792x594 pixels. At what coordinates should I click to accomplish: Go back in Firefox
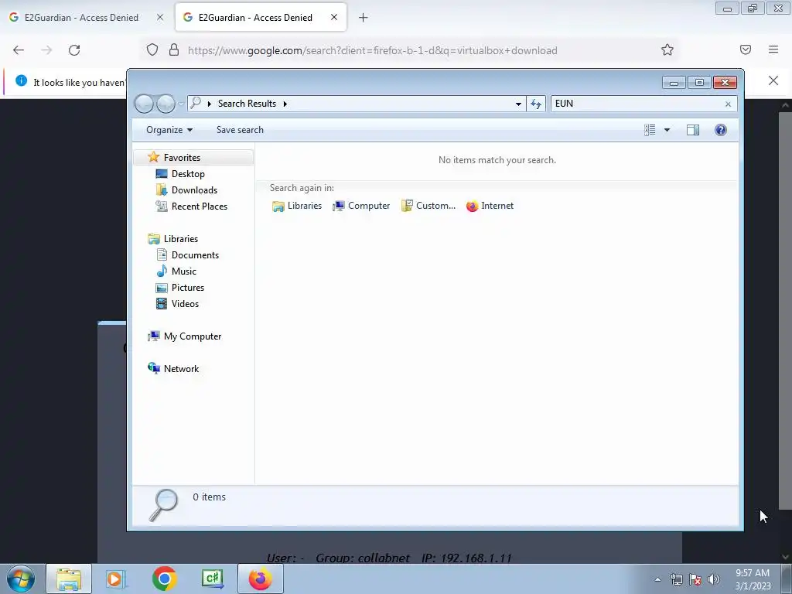coord(19,50)
